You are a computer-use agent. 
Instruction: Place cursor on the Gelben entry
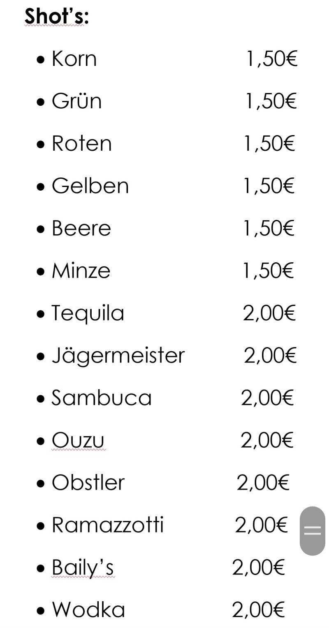tap(90, 186)
